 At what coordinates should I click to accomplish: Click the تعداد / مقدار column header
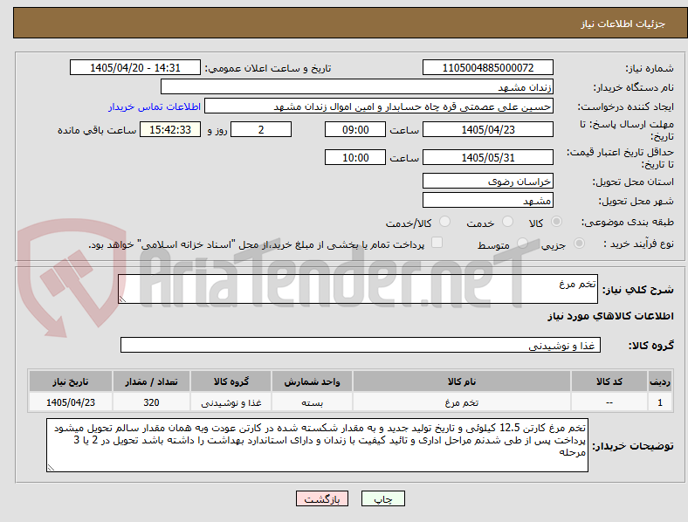point(151,381)
